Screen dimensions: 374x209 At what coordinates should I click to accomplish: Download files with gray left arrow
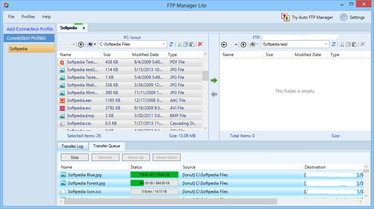click(x=214, y=94)
